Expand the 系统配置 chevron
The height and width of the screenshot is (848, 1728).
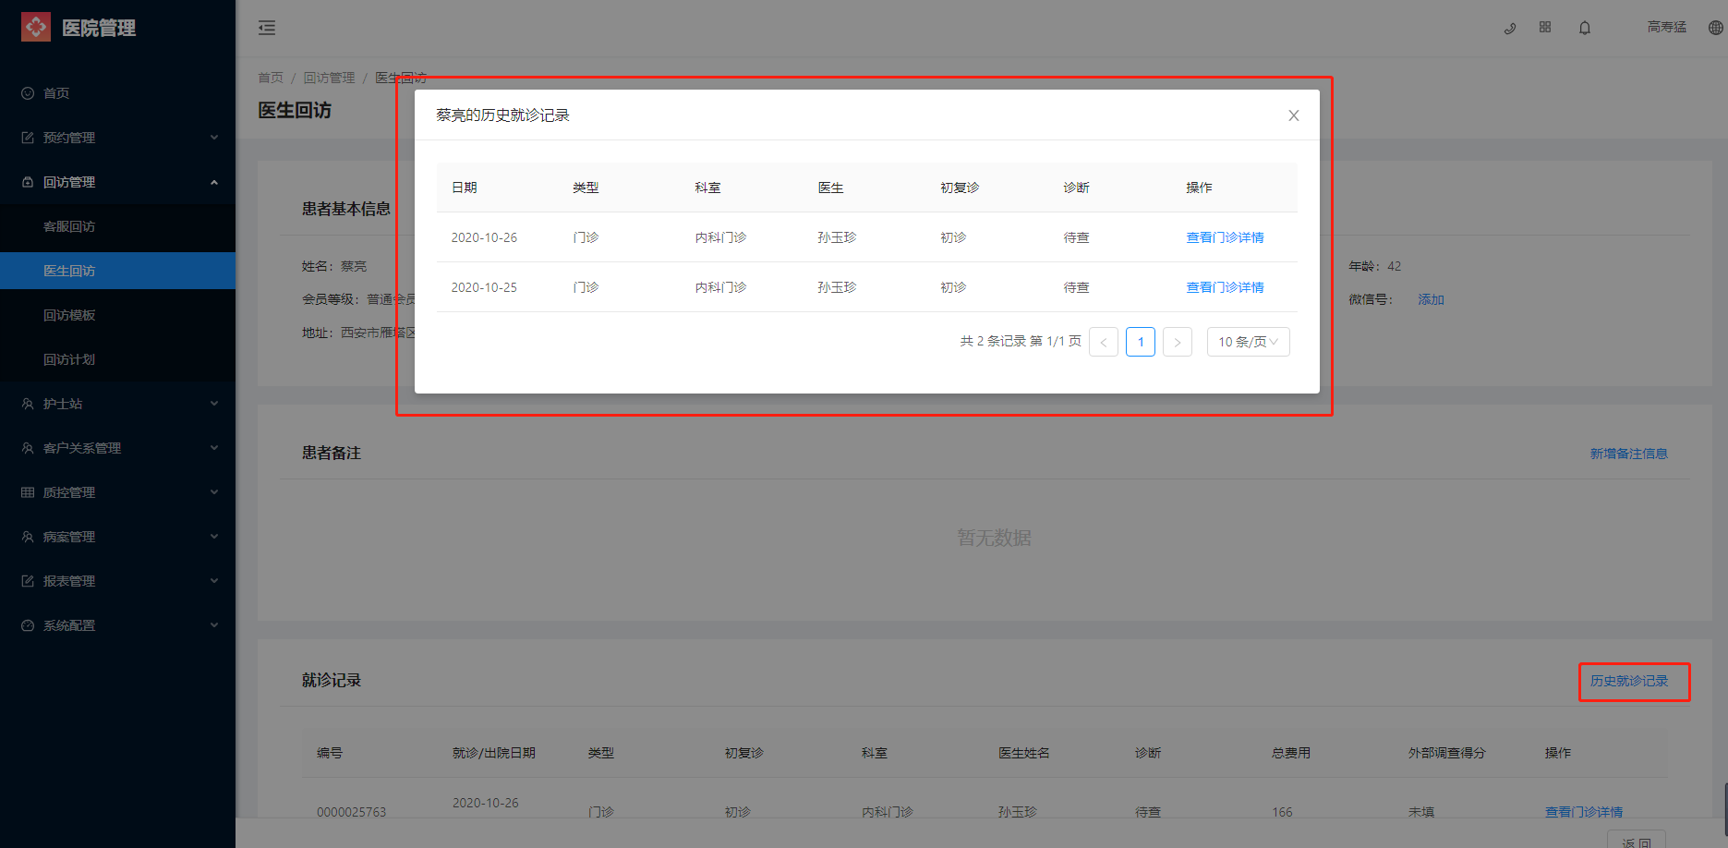(214, 625)
